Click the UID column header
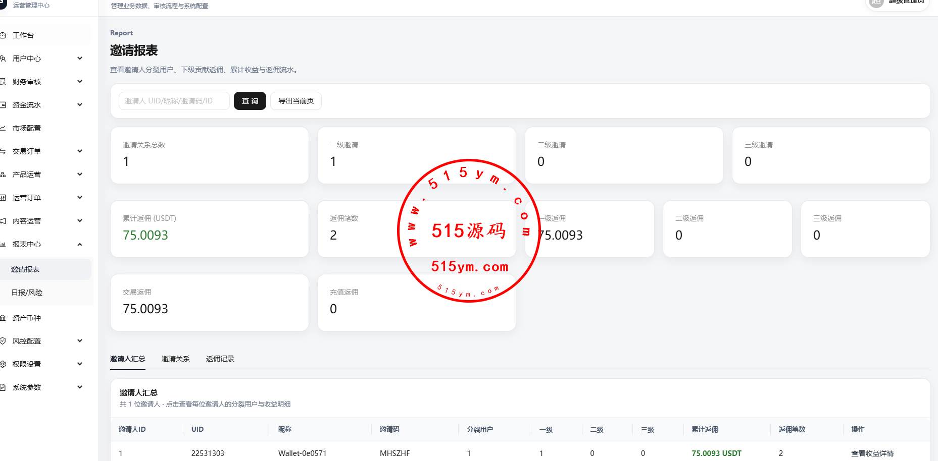This screenshot has height=461, width=938. pyautogui.click(x=198, y=429)
